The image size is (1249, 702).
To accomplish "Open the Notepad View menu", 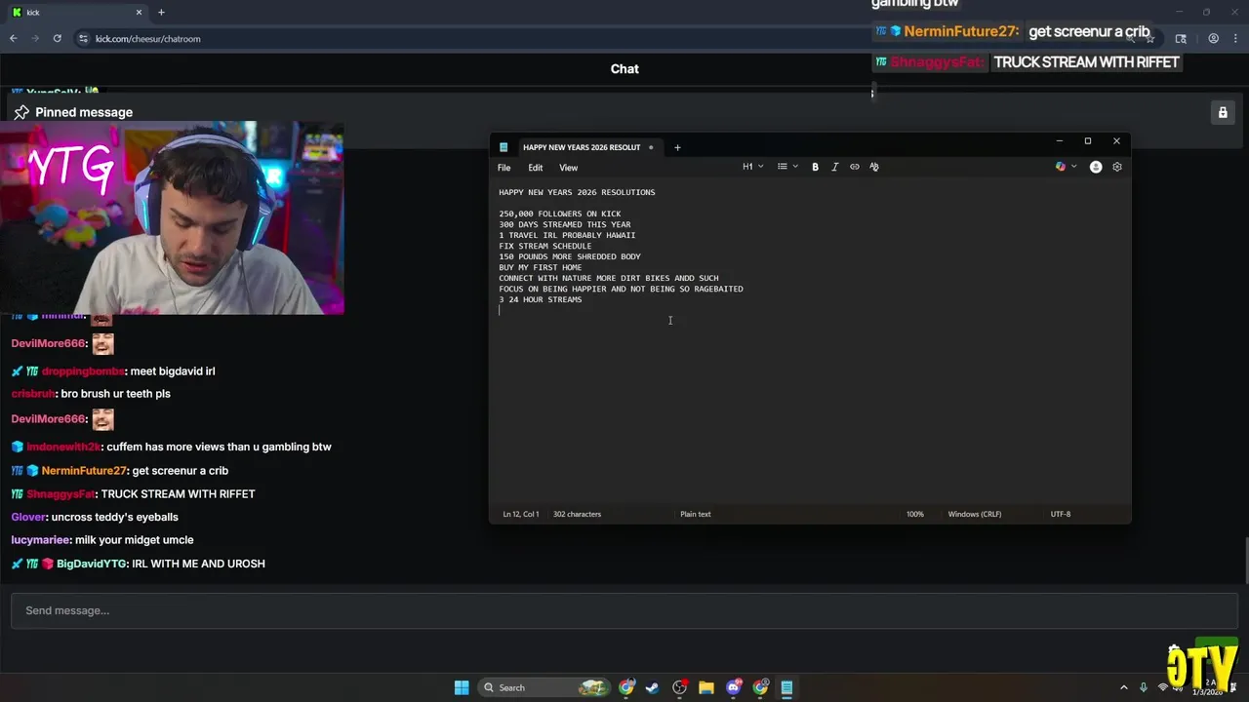I will [x=568, y=168].
